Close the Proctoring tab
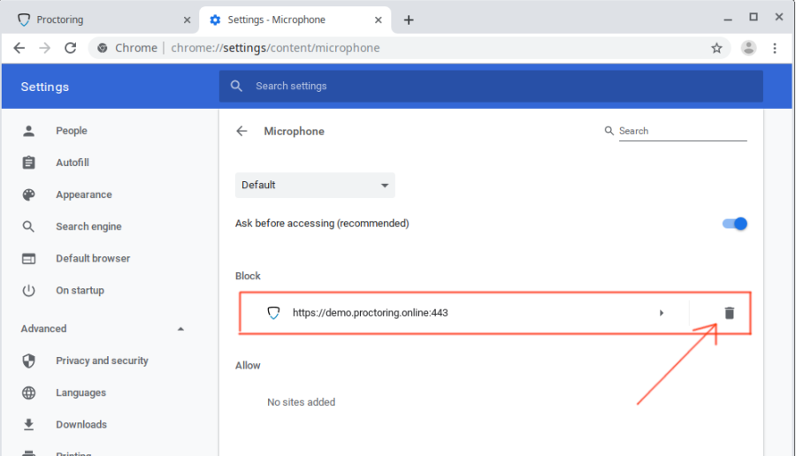The image size is (796, 456). tap(187, 19)
